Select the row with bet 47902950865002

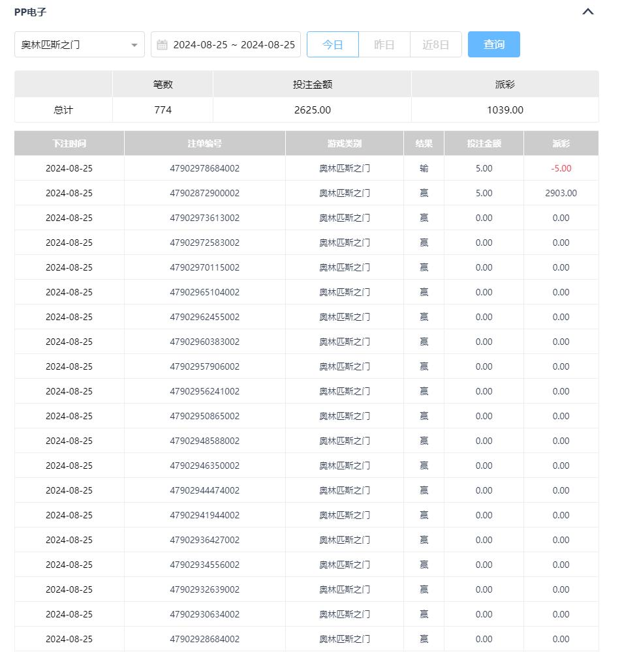pos(204,416)
